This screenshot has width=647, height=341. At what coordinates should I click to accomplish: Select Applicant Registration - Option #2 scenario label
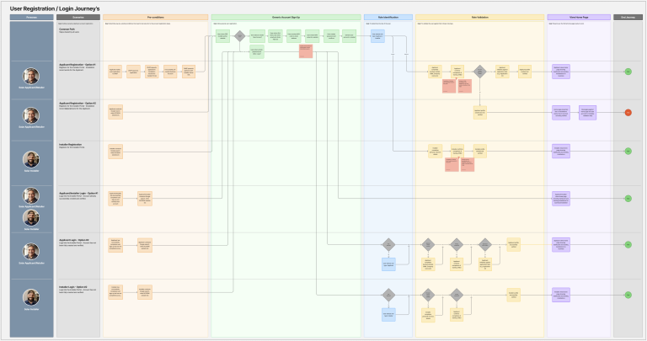click(78, 103)
